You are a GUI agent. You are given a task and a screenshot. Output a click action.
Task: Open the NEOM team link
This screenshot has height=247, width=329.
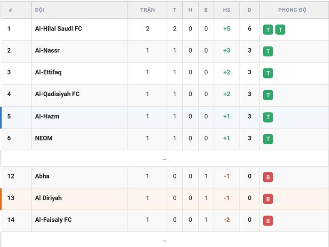tap(44, 138)
